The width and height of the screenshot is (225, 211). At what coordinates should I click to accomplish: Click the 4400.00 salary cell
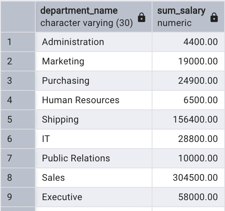tap(189, 42)
